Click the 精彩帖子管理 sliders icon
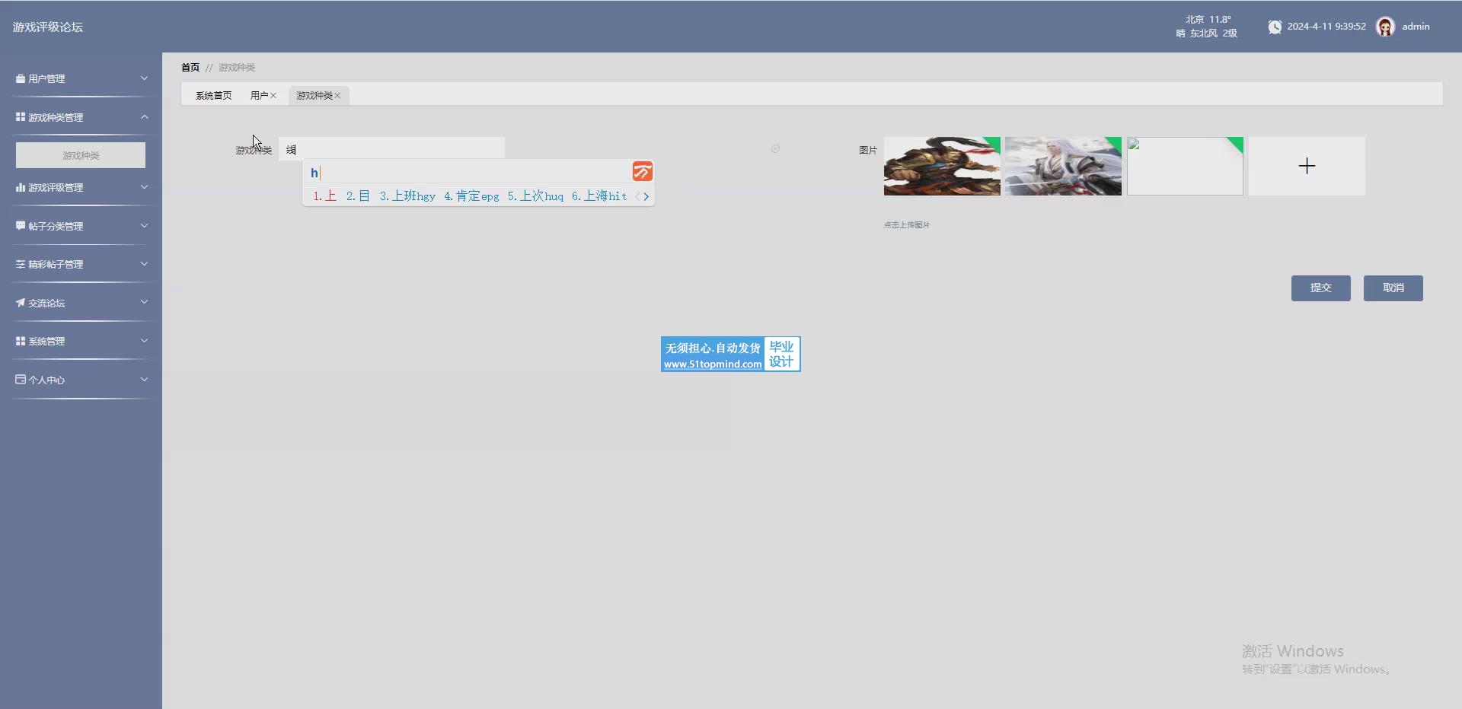Screen dimensions: 1462x709 tap(21, 264)
